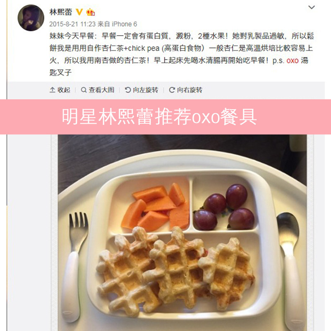The width and height of the screenshot is (331, 331).
Task: Click the post text starting with 妹妹今天早餐
Action: click(x=182, y=54)
